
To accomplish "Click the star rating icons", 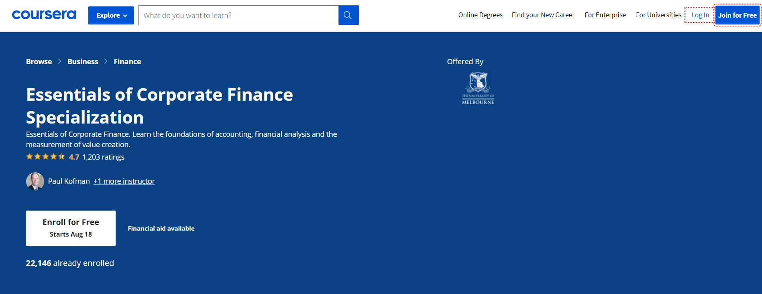I will coord(45,157).
